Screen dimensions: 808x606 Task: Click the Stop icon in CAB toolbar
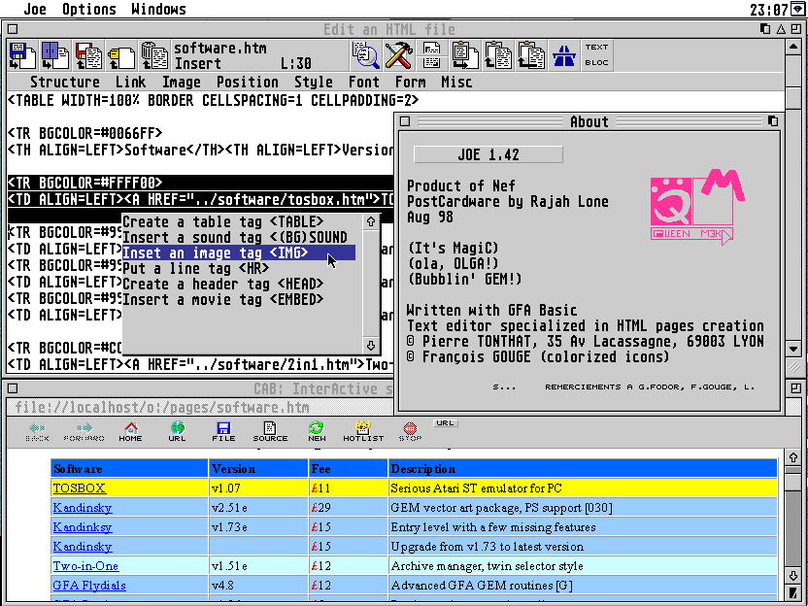[410, 432]
